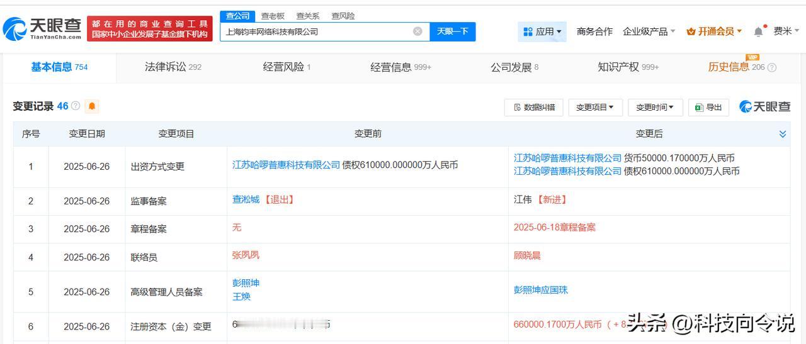
Task: Click the 变更项目 column header
Action: (176, 134)
